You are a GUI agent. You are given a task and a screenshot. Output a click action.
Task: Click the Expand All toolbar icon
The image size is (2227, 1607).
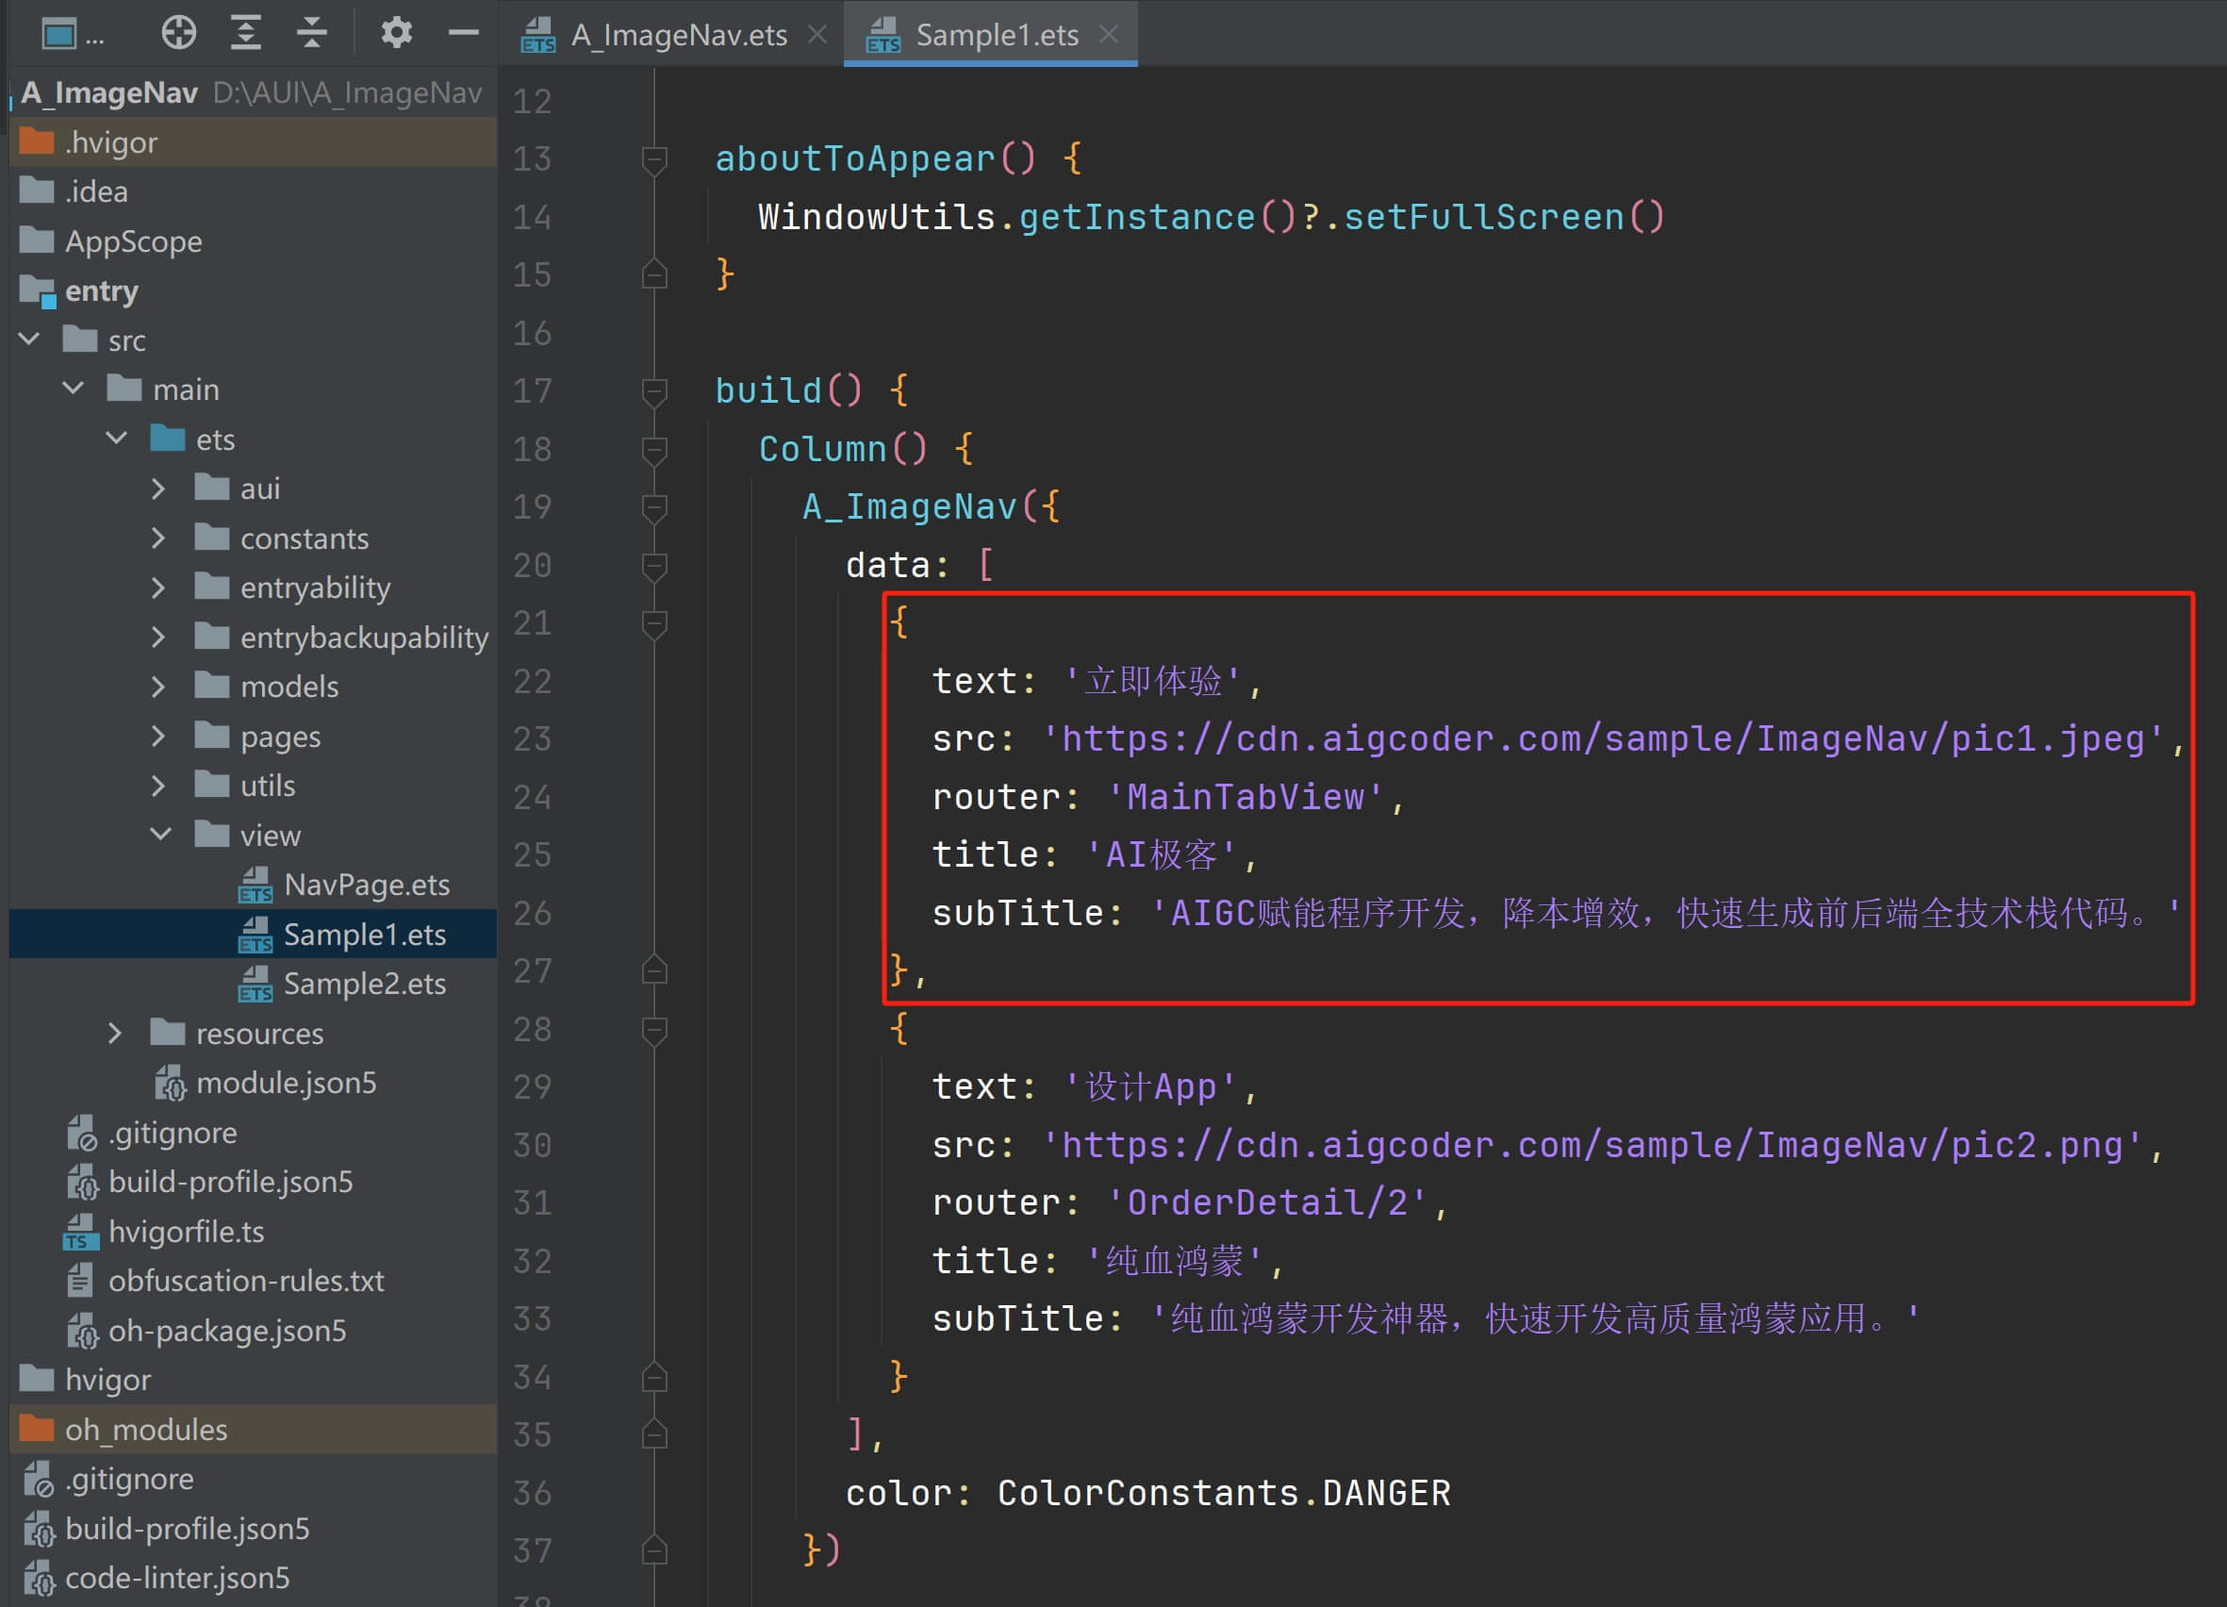pos(245,33)
